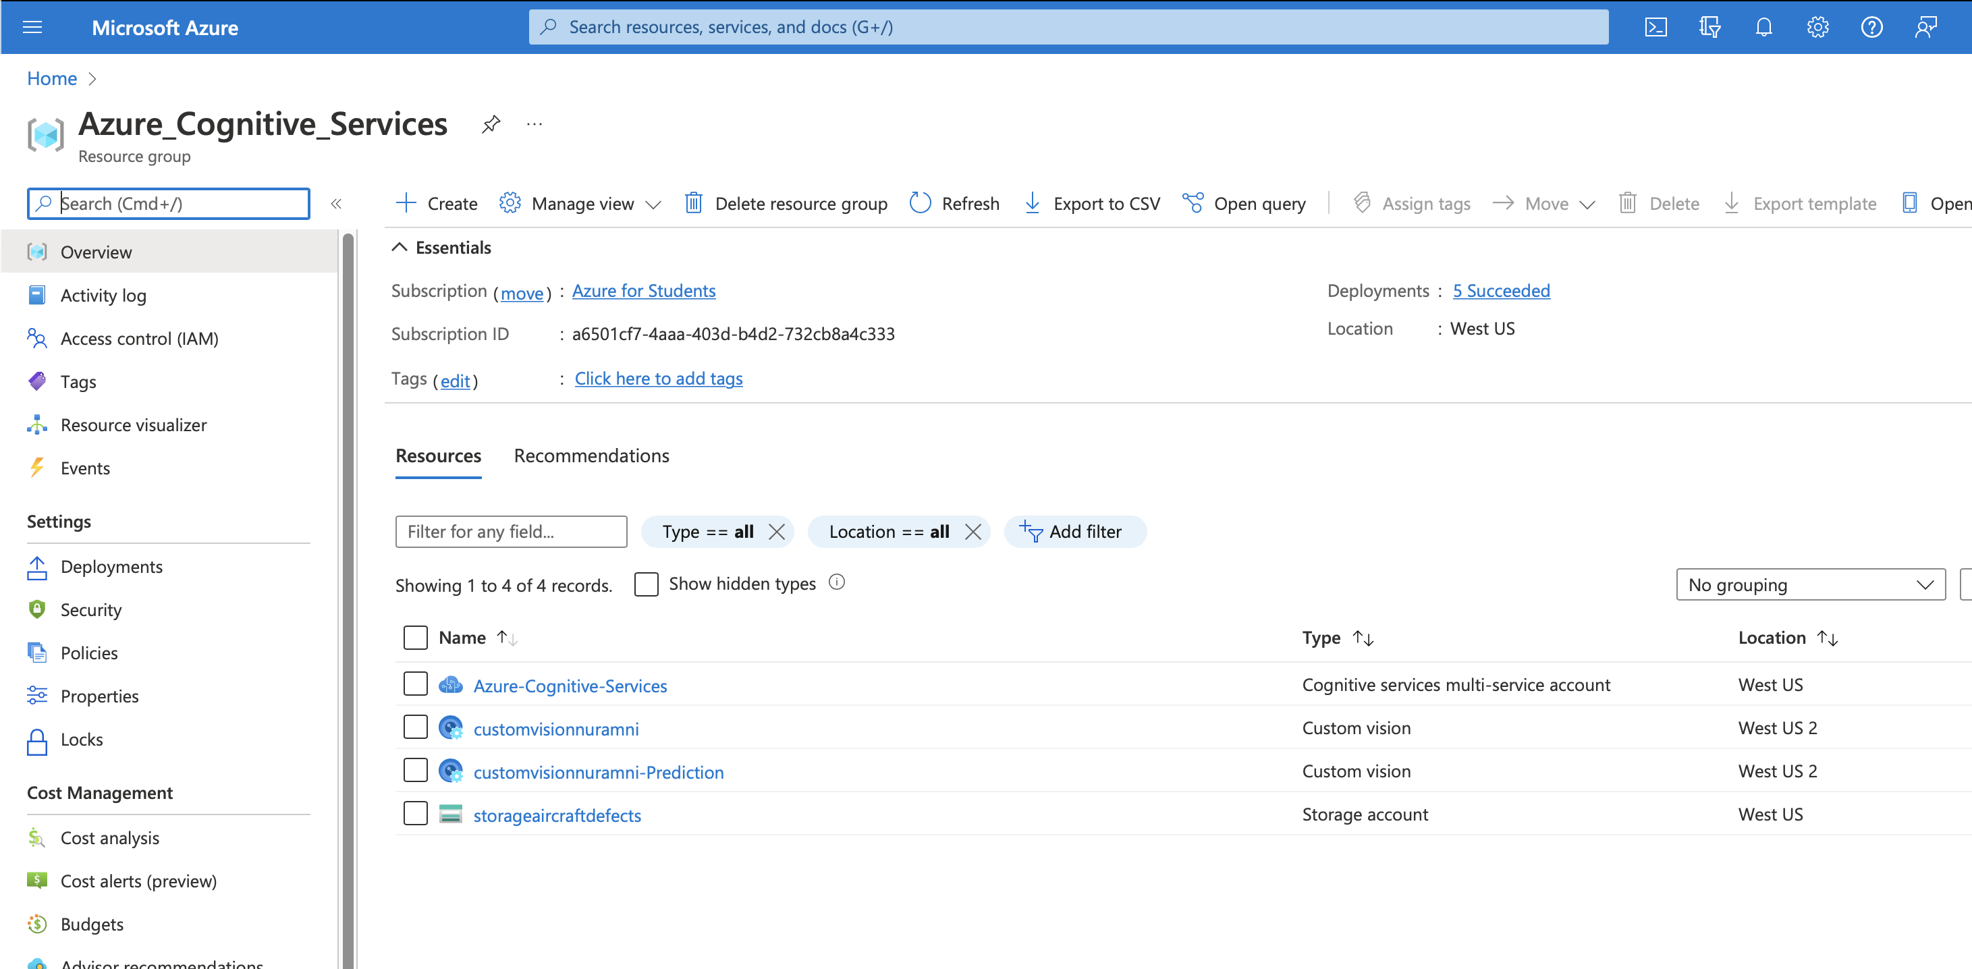
Task: Sort by the Location column
Action: [1788, 638]
